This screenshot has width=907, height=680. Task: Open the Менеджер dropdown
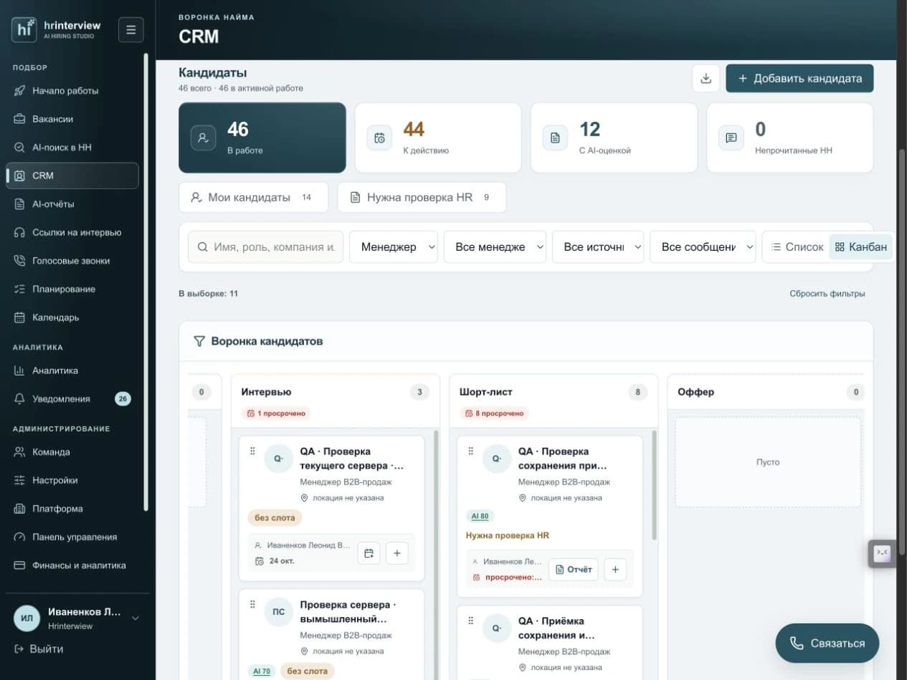point(394,246)
